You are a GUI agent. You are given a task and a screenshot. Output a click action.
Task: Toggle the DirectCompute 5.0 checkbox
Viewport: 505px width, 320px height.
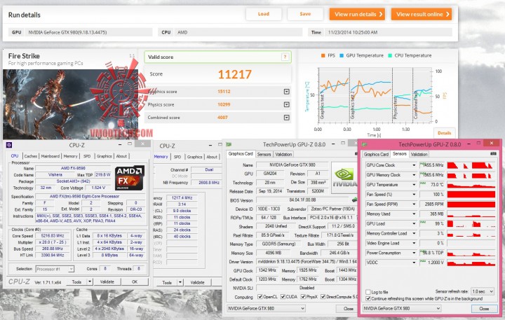[323, 297]
